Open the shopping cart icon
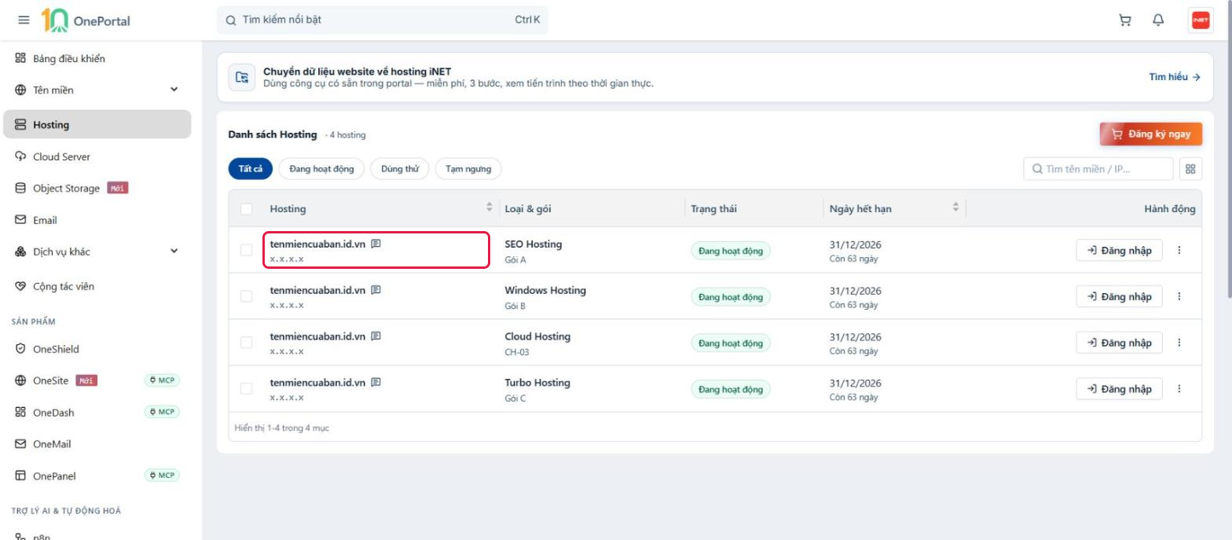This screenshot has height=540, width=1232. pyautogui.click(x=1125, y=20)
